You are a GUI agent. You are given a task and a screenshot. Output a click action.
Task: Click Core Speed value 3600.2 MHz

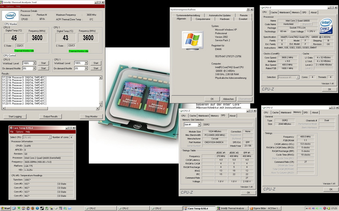288,58
